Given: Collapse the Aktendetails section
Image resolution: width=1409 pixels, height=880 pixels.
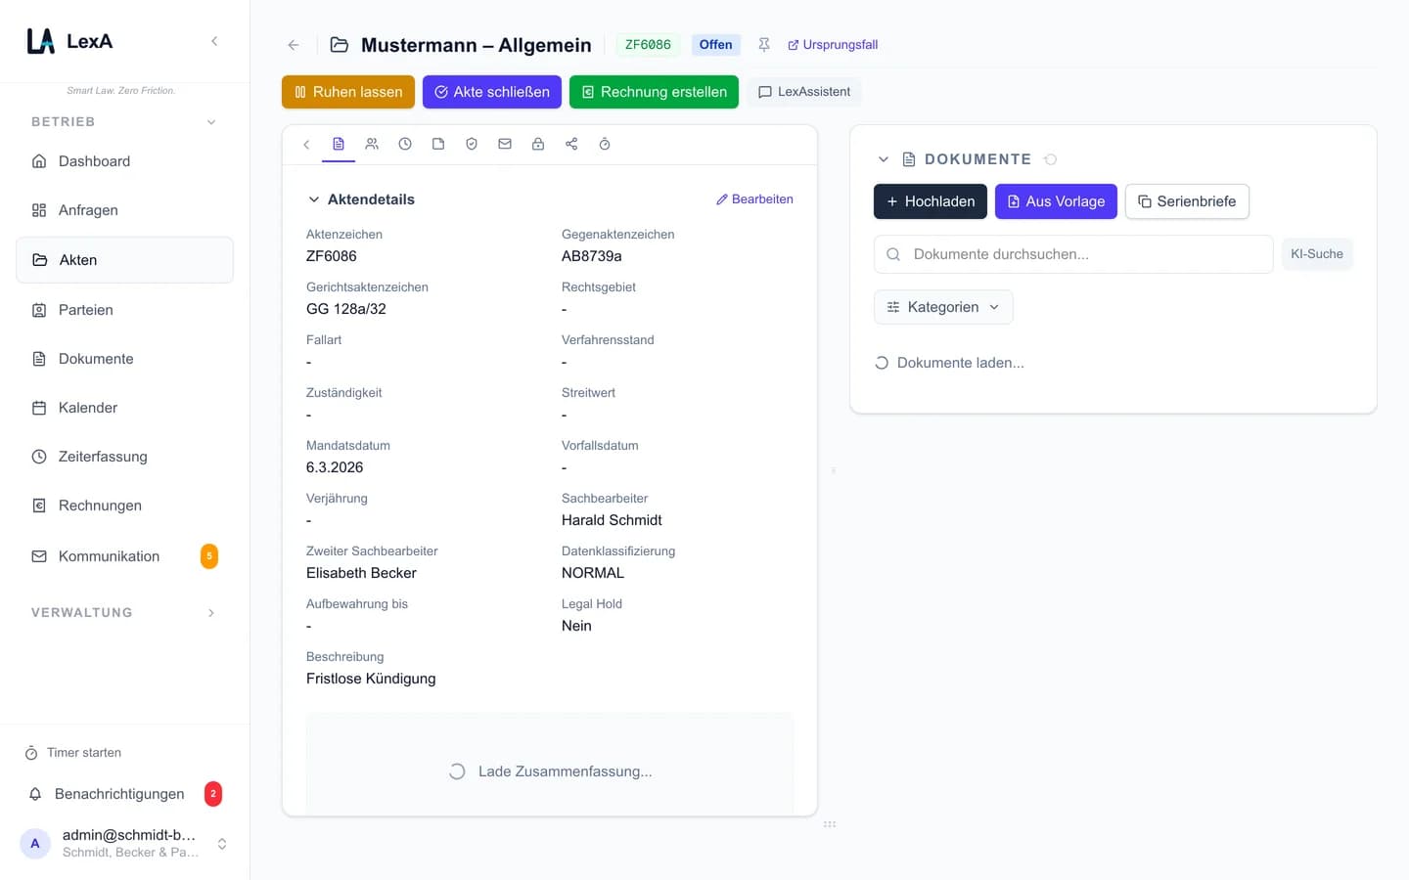Looking at the screenshot, I should (x=314, y=199).
